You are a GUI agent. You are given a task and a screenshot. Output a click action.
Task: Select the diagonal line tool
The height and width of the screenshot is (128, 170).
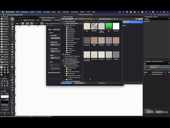12,39
